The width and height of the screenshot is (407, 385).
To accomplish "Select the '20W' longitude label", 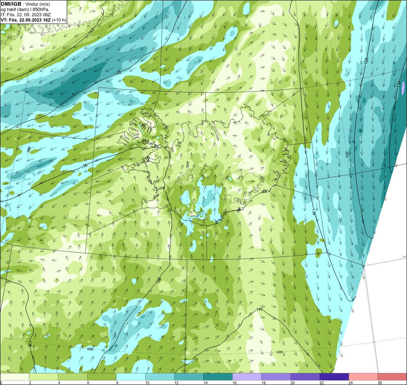I will click(188, 165).
